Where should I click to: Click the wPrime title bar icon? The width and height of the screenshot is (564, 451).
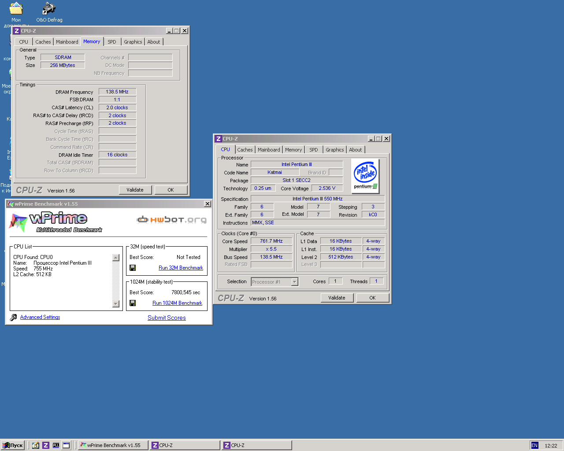point(11,204)
